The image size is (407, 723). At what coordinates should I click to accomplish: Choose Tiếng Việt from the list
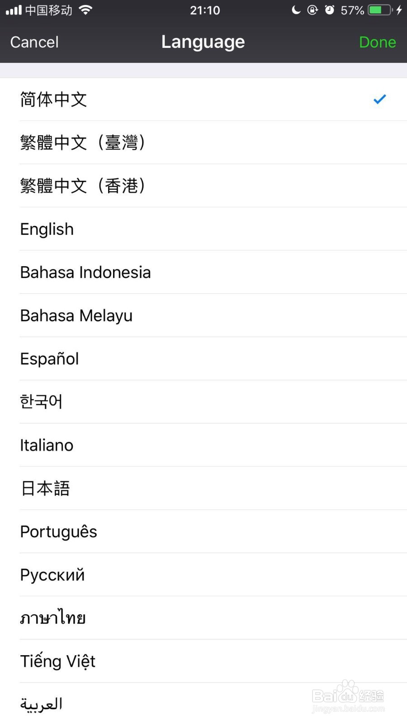pos(203,661)
